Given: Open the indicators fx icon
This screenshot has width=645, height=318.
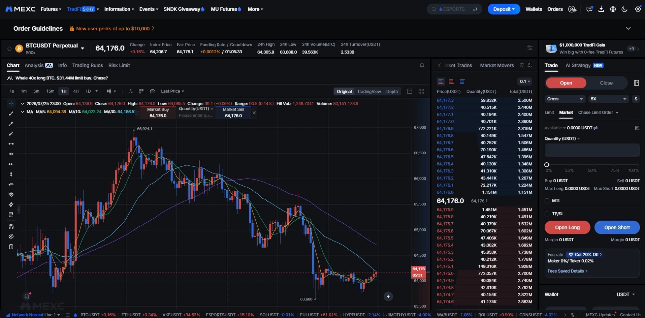Looking at the screenshot, I should [131, 91].
